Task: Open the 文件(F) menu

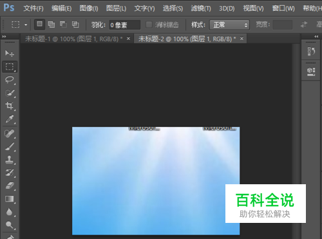Action: 33,8
